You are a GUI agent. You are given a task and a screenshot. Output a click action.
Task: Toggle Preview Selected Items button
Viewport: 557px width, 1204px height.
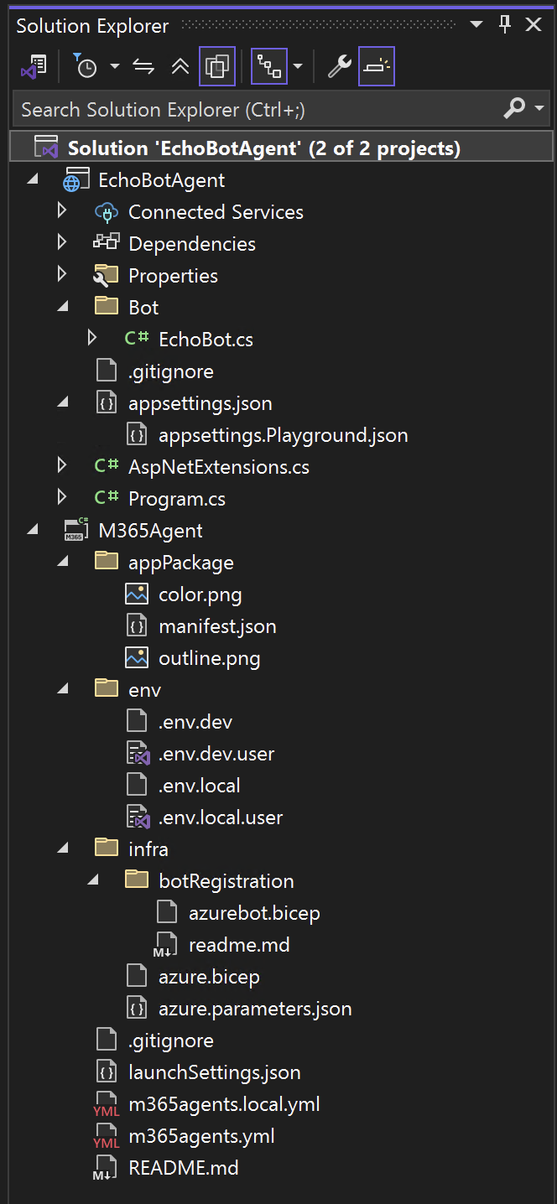click(377, 67)
